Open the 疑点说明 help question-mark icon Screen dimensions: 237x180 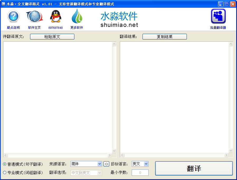[x=13, y=16]
